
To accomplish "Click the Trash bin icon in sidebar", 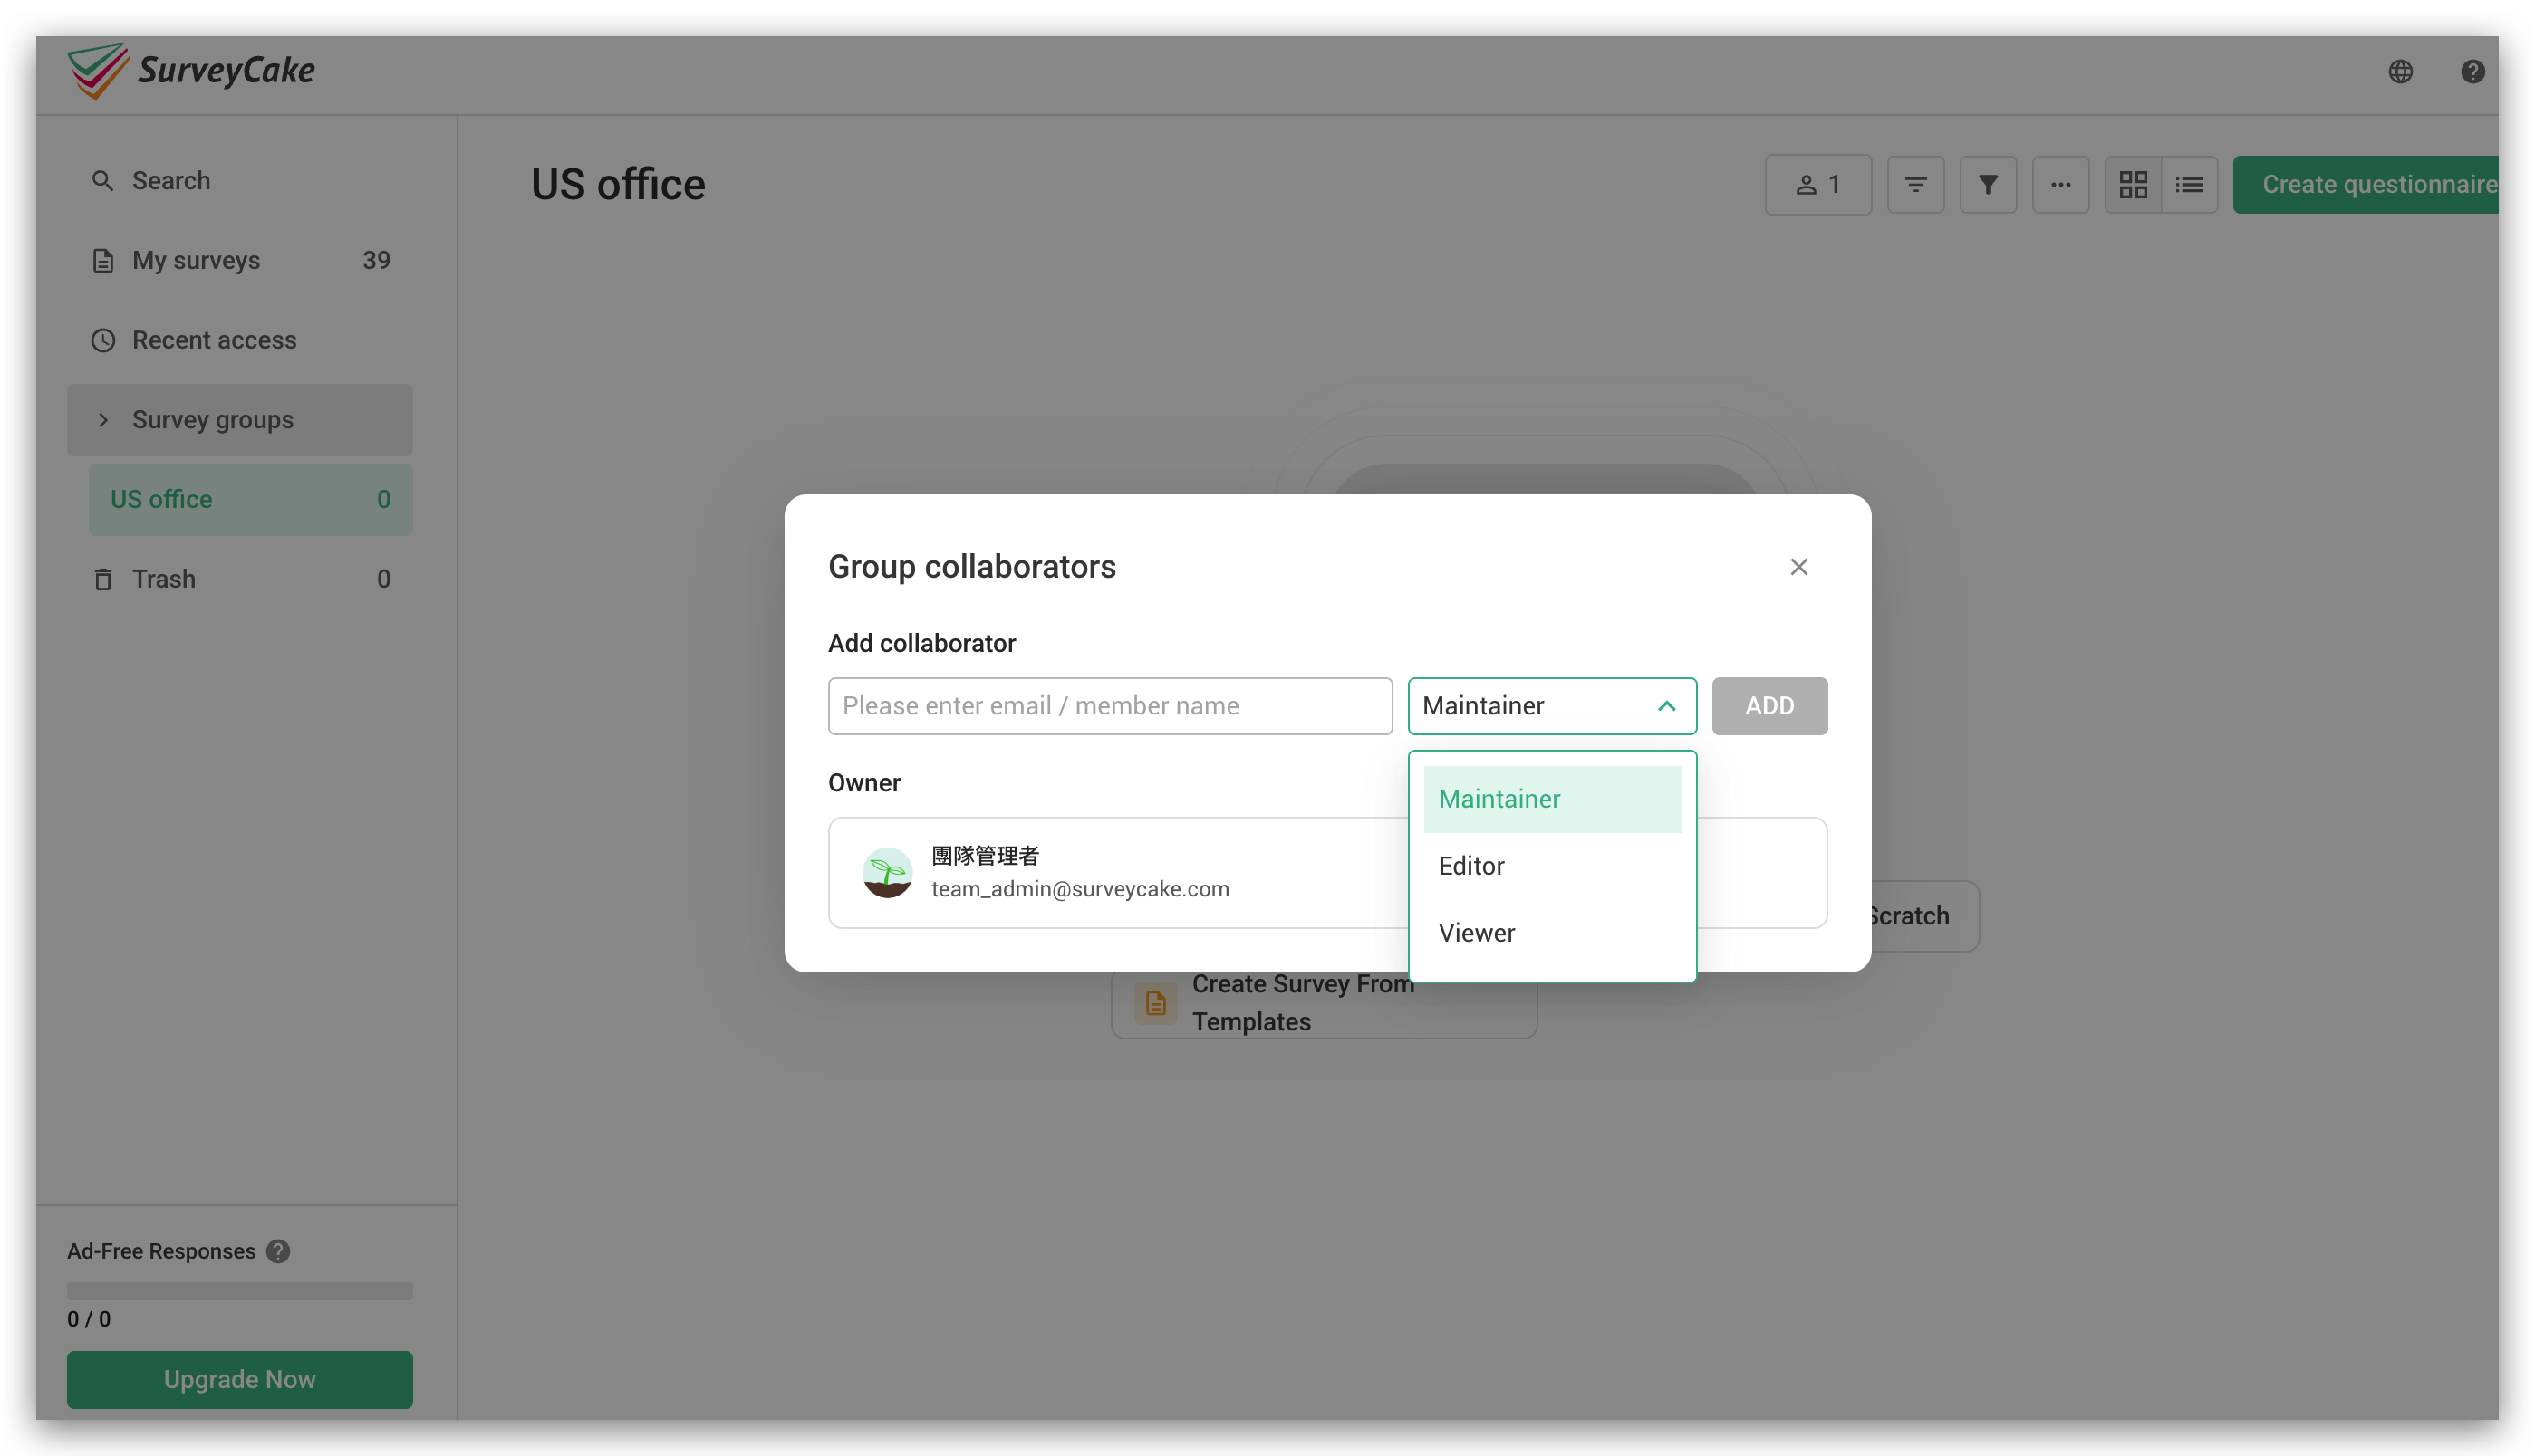I will tap(103, 579).
